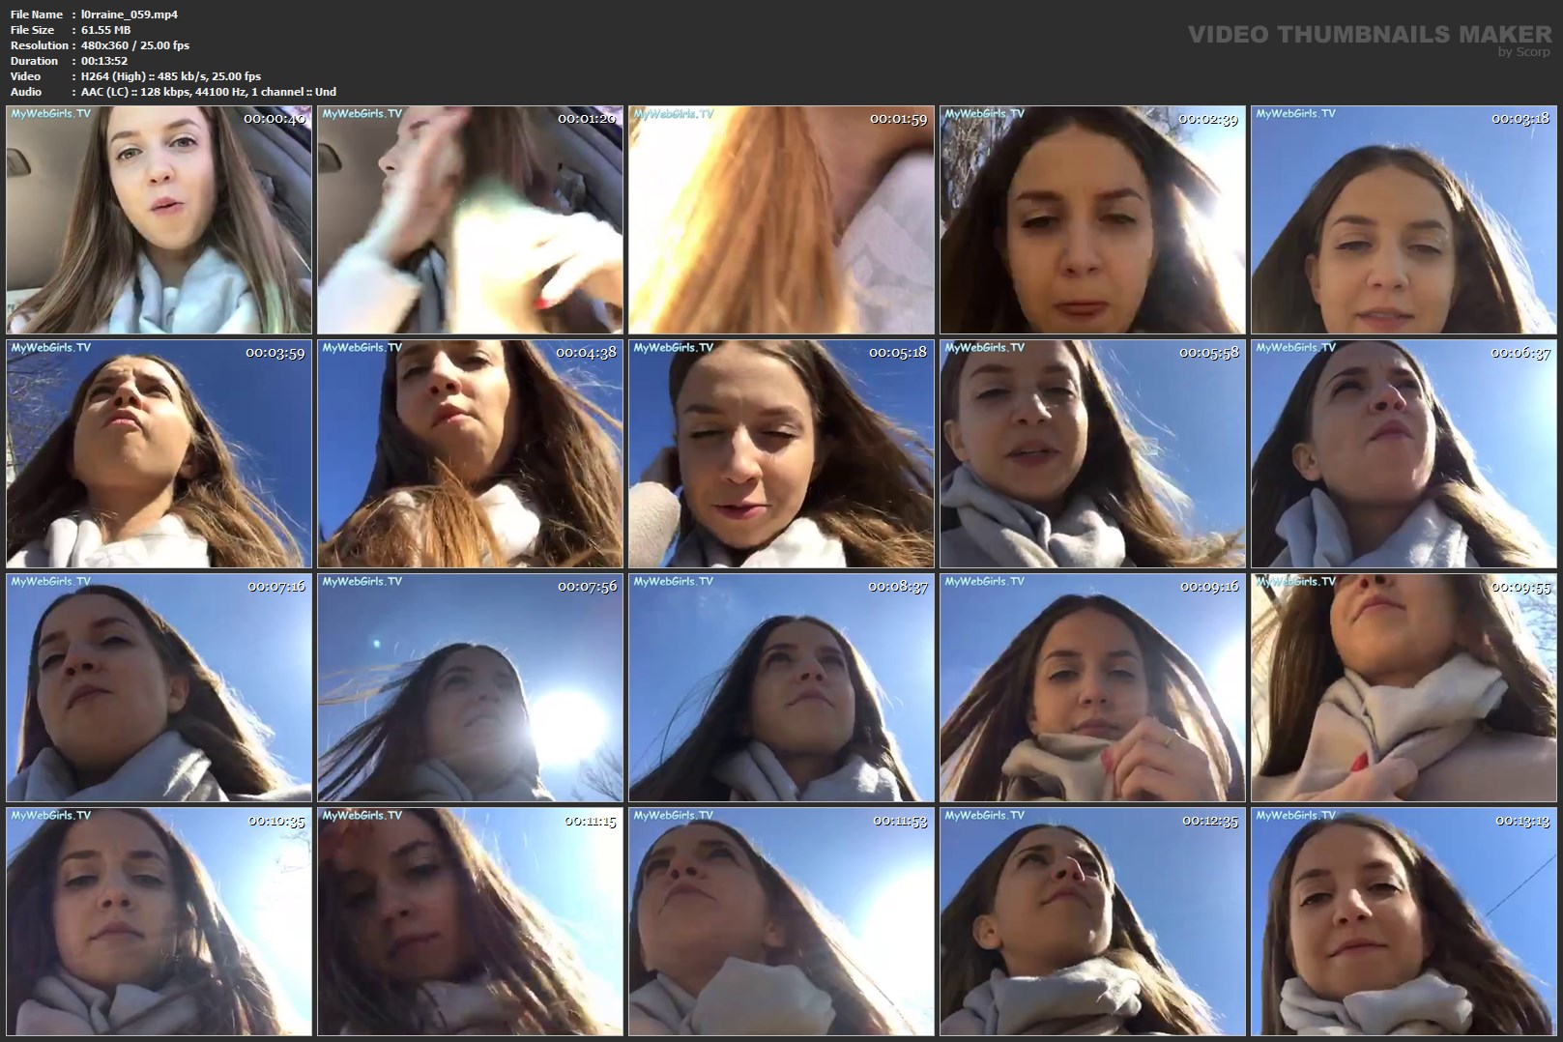The width and height of the screenshot is (1563, 1042).
Task: Click the Video Thumbnails Maker logo text
Action: (x=1369, y=34)
